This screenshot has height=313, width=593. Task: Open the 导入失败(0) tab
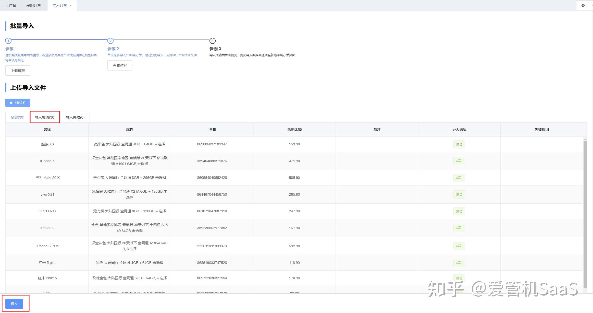(x=75, y=117)
